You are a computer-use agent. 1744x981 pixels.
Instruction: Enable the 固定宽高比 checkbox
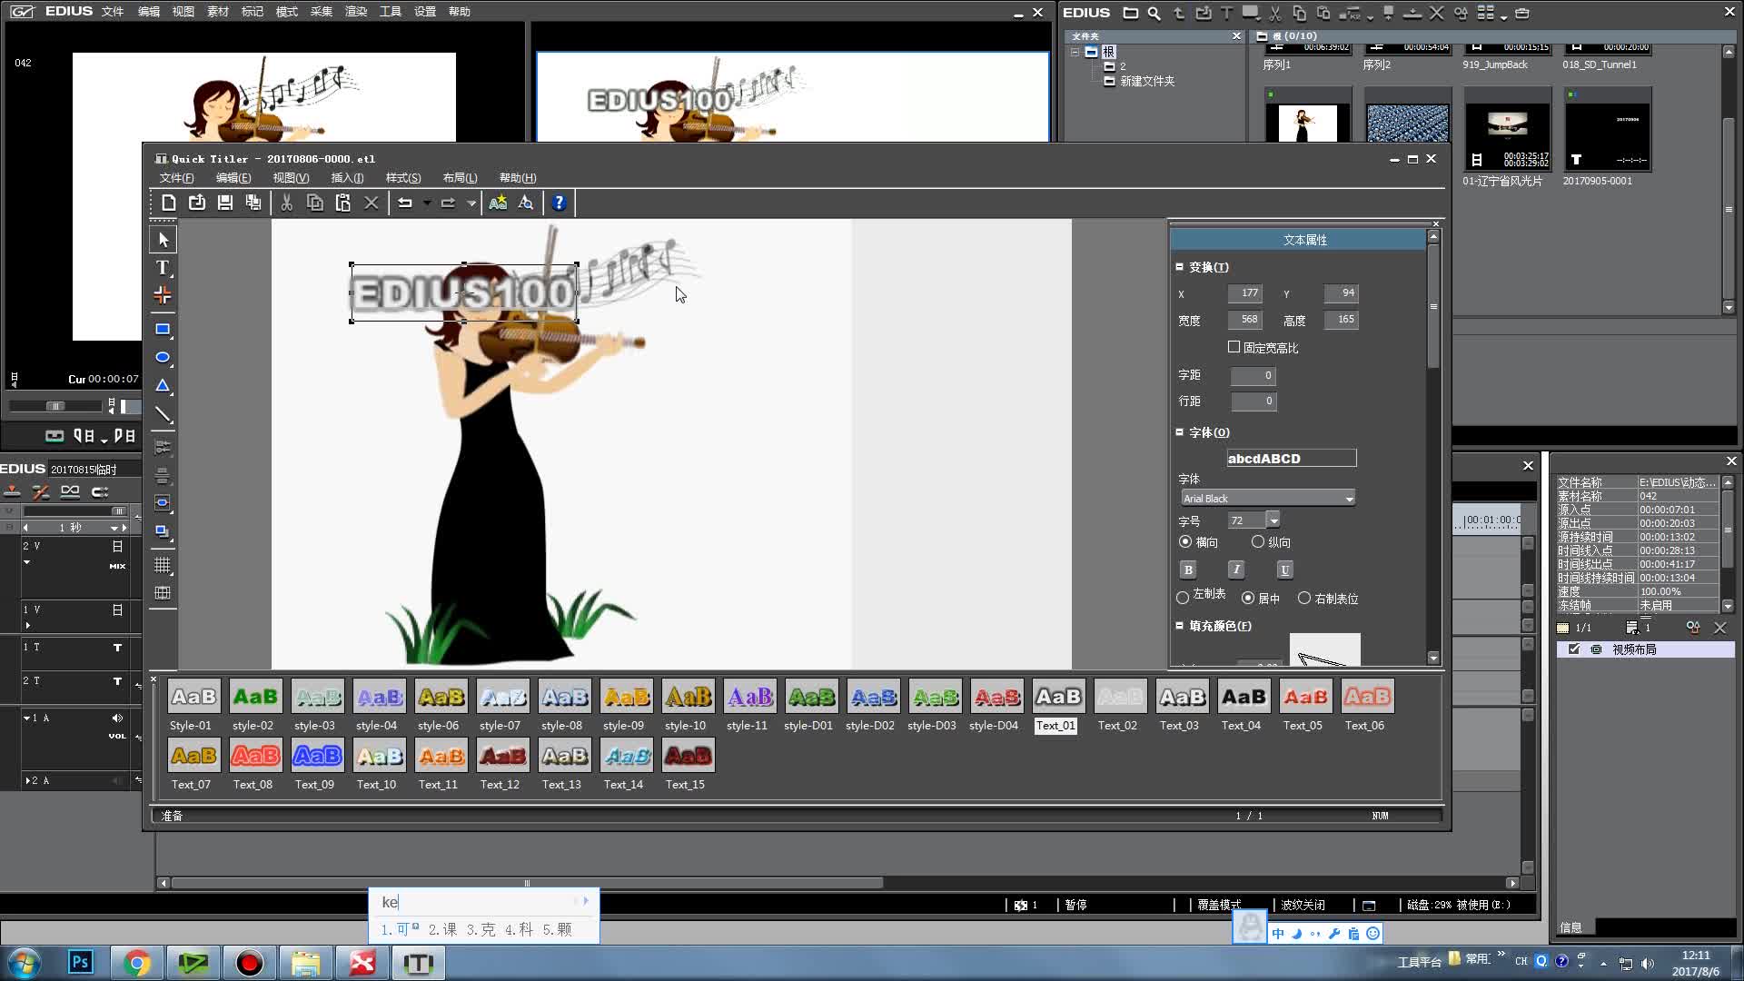tap(1234, 347)
